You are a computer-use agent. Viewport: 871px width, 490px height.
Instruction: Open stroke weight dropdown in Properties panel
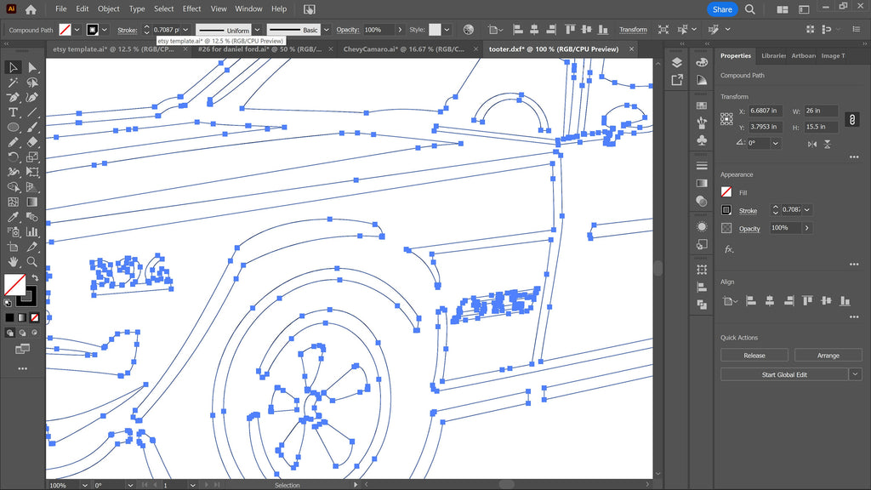(807, 210)
